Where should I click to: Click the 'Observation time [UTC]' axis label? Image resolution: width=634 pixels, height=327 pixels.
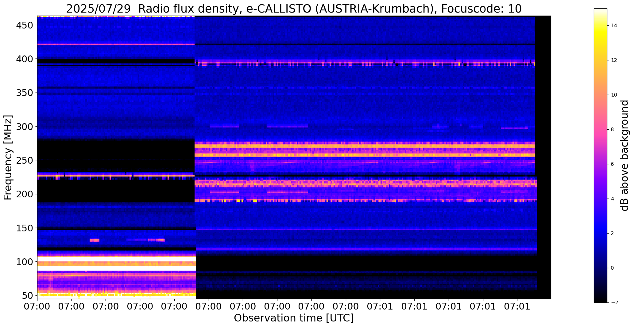coord(294,318)
